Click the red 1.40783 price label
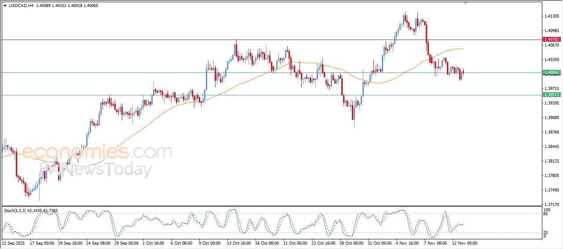The height and width of the screenshot is (249, 563). 552,40
